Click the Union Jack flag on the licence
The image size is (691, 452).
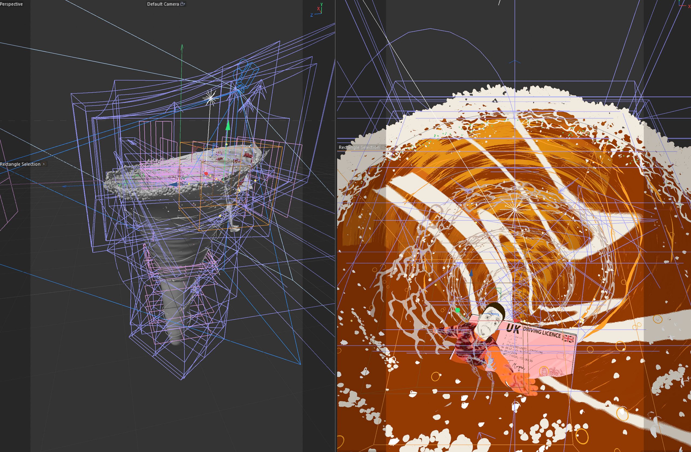pyautogui.click(x=568, y=338)
